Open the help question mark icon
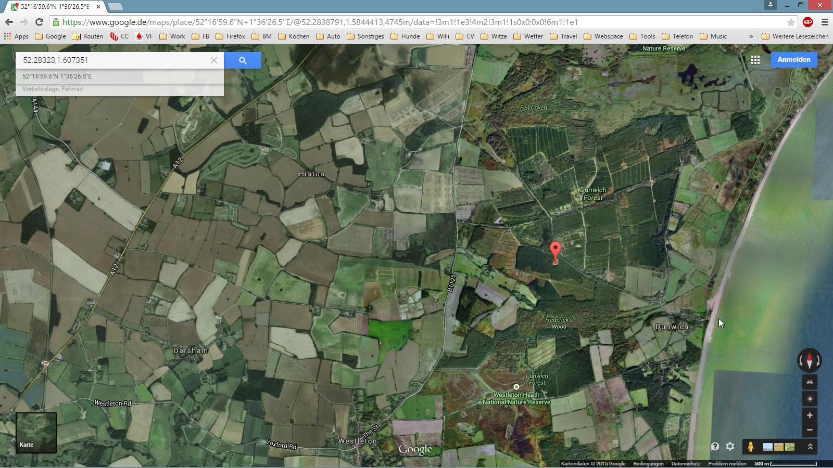Screen dimensions: 833x468 tap(715, 447)
